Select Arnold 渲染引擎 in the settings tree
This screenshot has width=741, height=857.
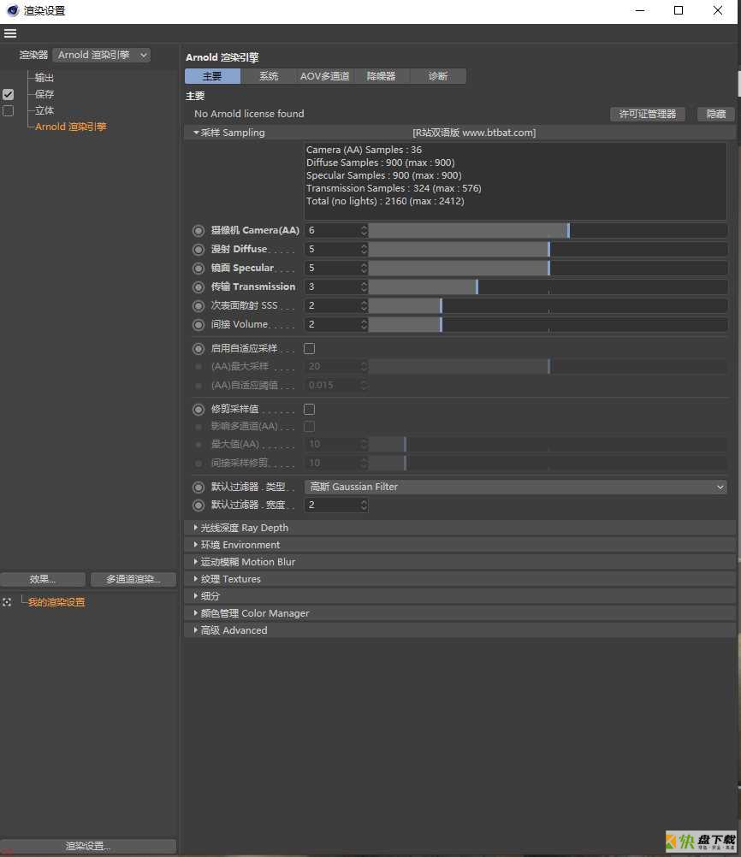click(x=70, y=127)
